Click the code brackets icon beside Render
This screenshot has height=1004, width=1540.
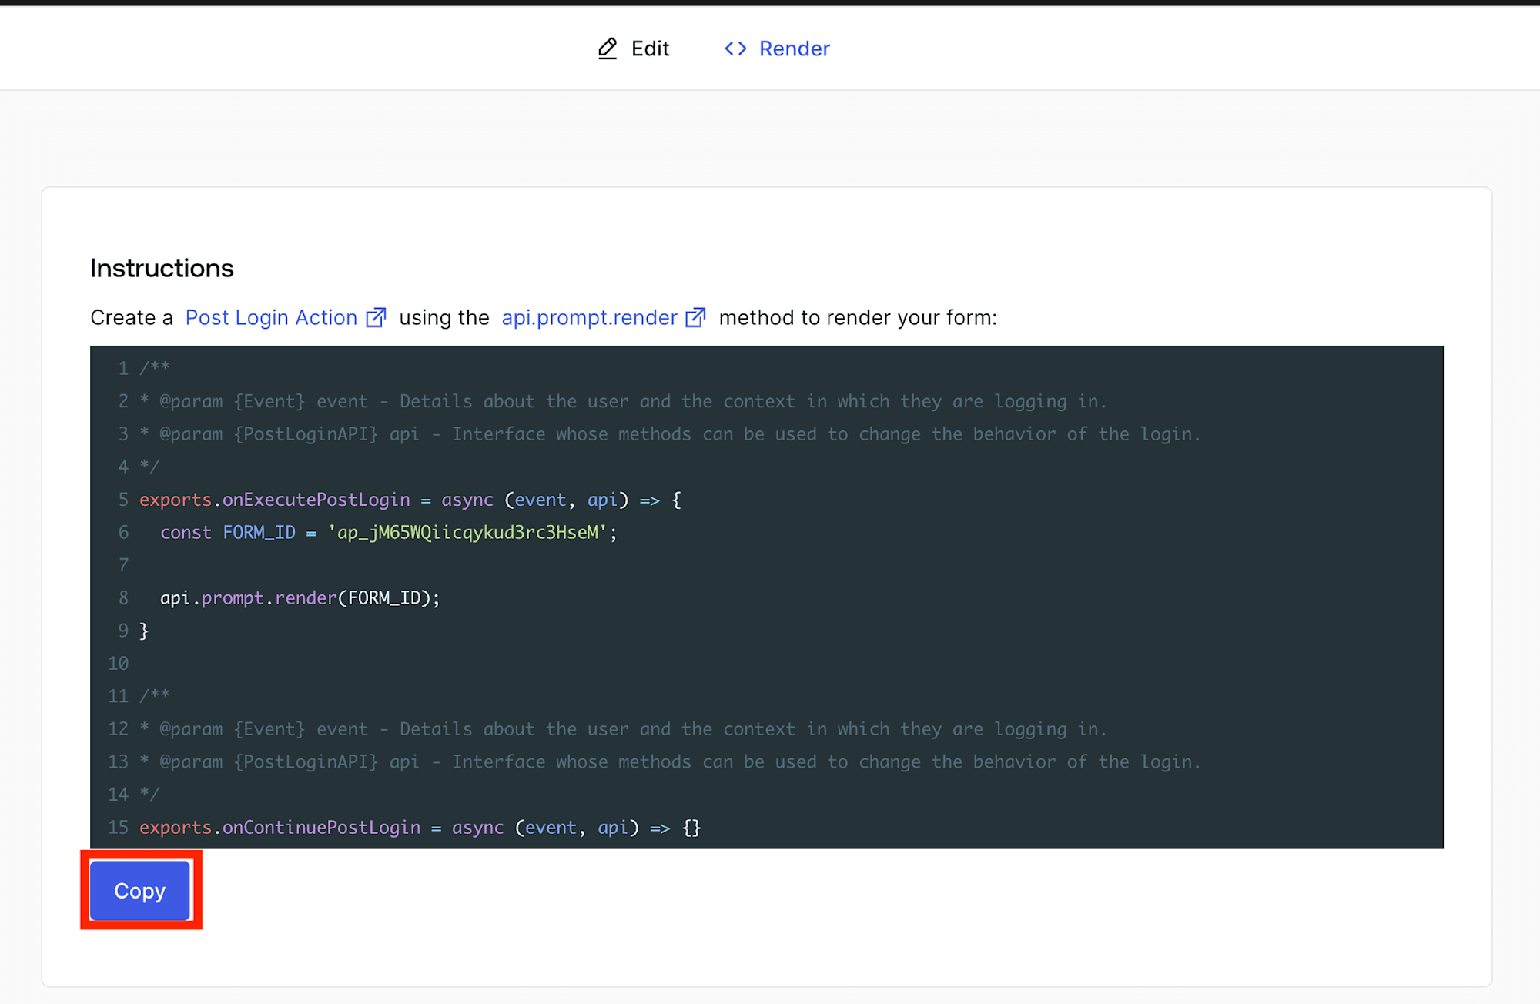(x=735, y=49)
